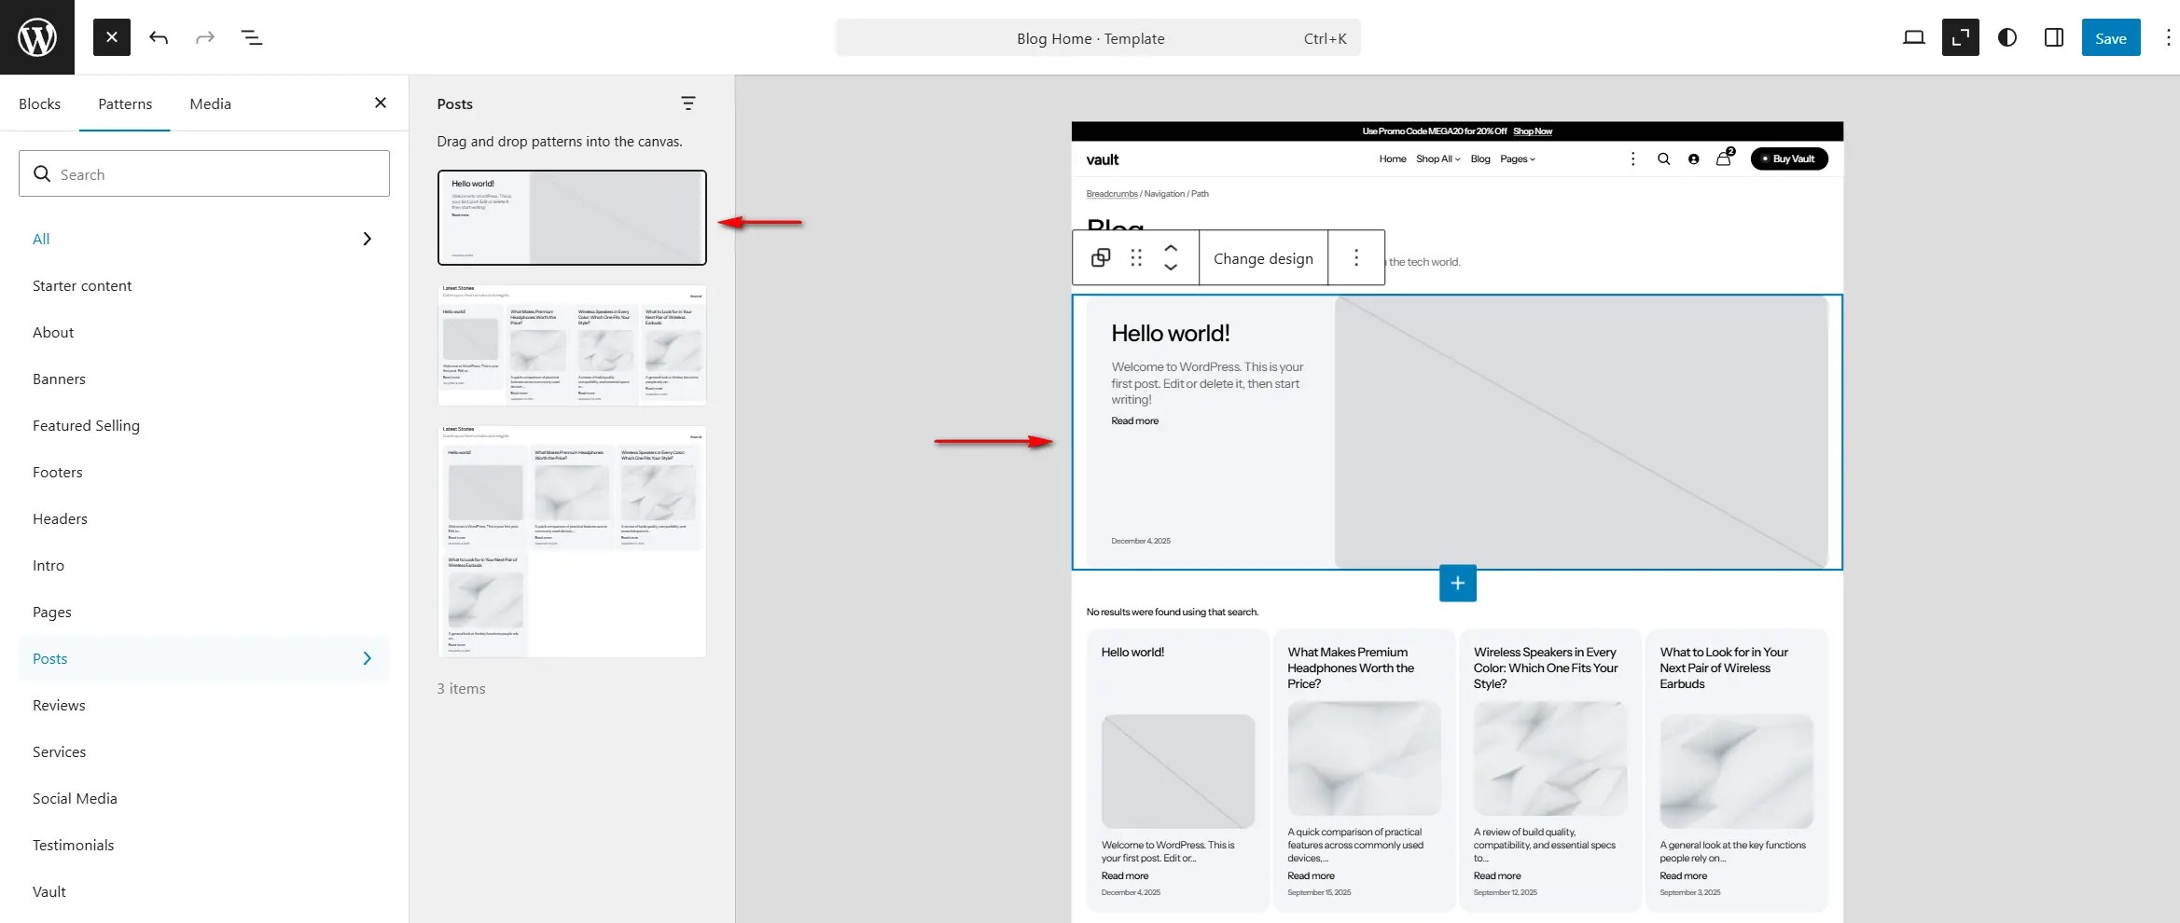Click the Shop Now promo link
The height and width of the screenshot is (923, 2180).
click(x=1533, y=131)
